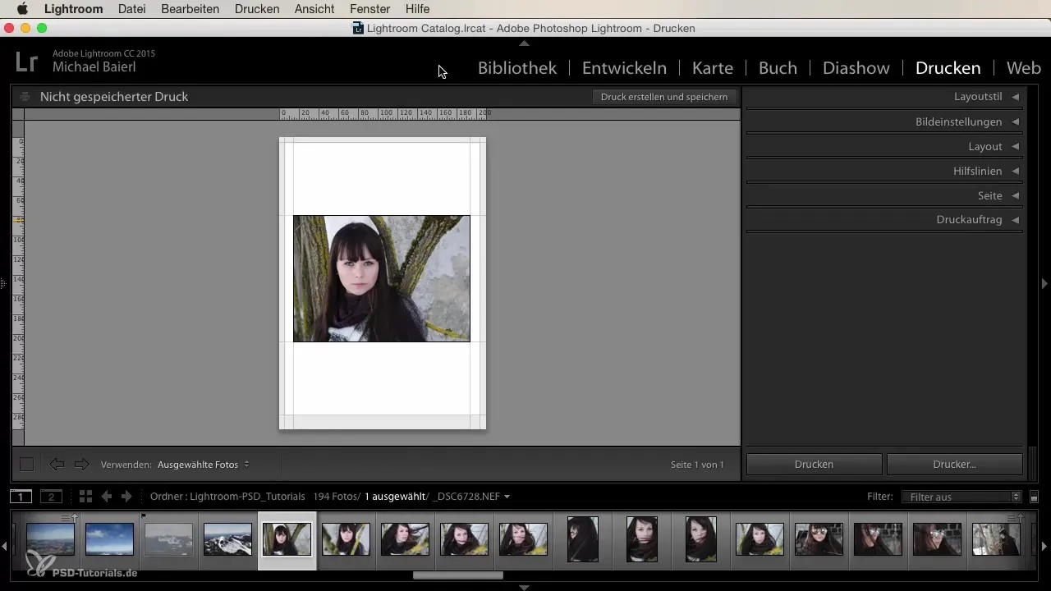Screen dimensions: 1051x591
Task: Toggle the flag on the faded snowy thumbnail
Action: (145, 516)
